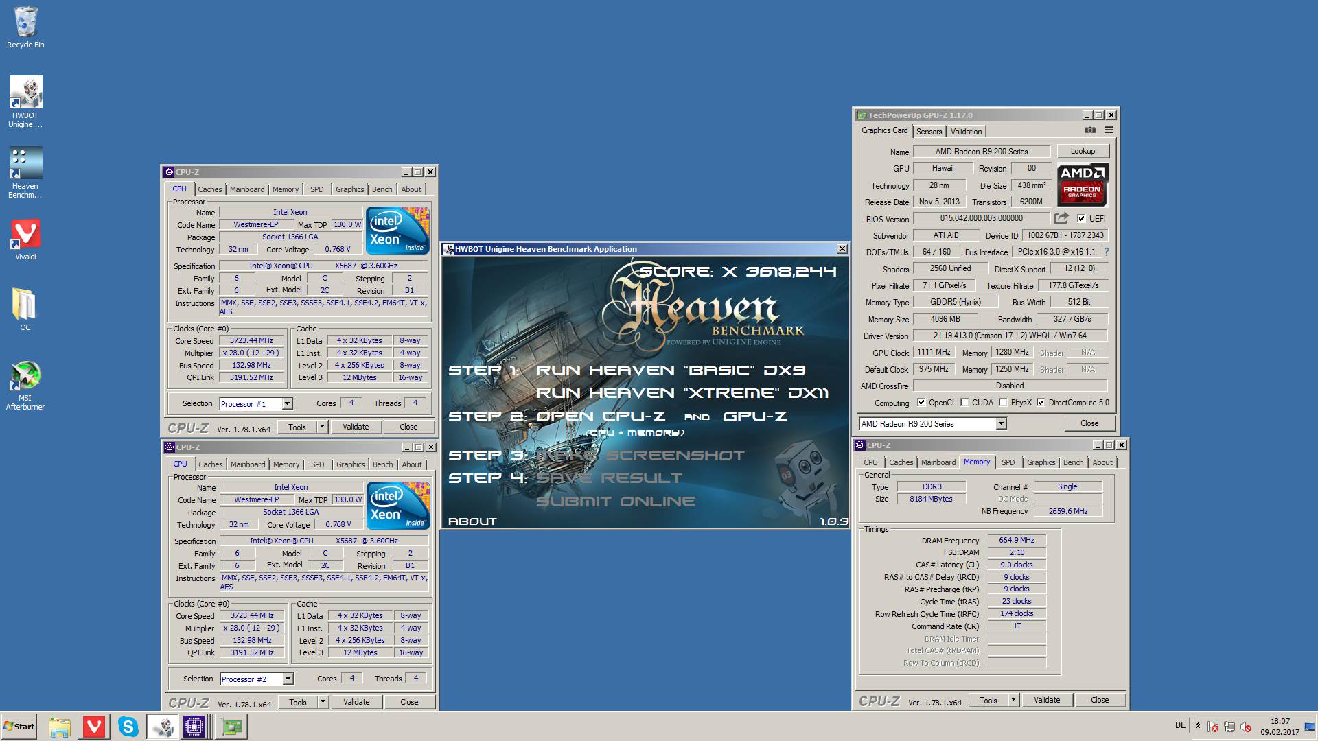Viewport: 1318px width, 741px height.
Task: Click Run Heaven "Basic" DX9
Action: 671,370
